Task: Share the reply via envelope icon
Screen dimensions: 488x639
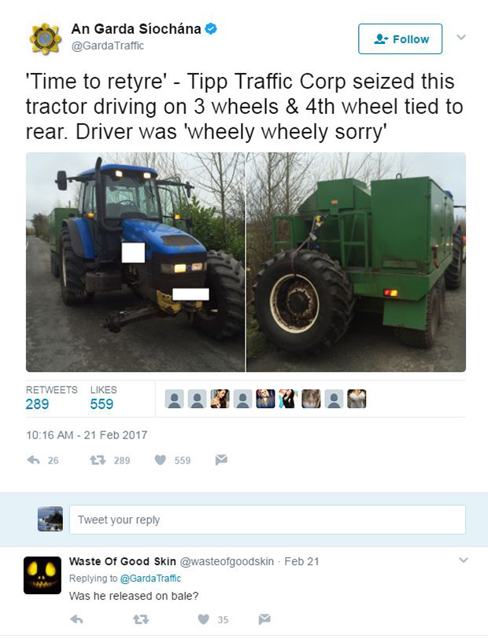Action: click(264, 619)
